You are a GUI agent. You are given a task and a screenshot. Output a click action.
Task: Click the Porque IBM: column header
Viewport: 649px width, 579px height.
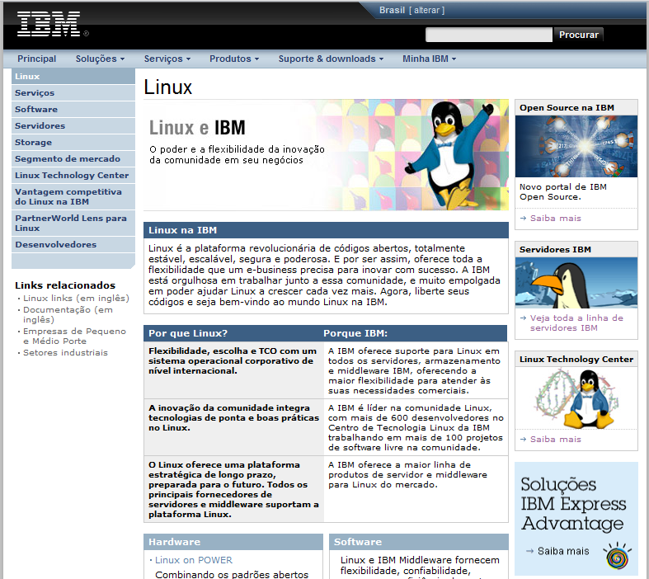[x=355, y=333]
